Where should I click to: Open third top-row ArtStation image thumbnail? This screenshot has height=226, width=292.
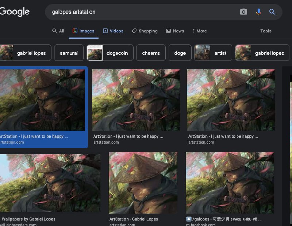pyautogui.click(x=231, y=100)
